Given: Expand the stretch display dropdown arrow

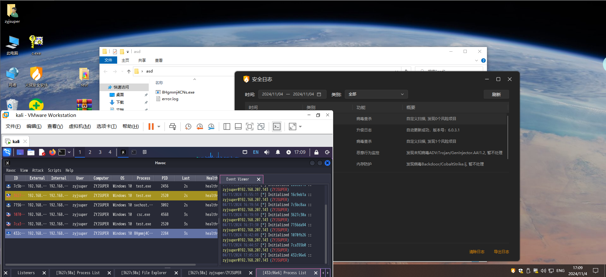Looking at the screenshot, I should pos(300,127).
